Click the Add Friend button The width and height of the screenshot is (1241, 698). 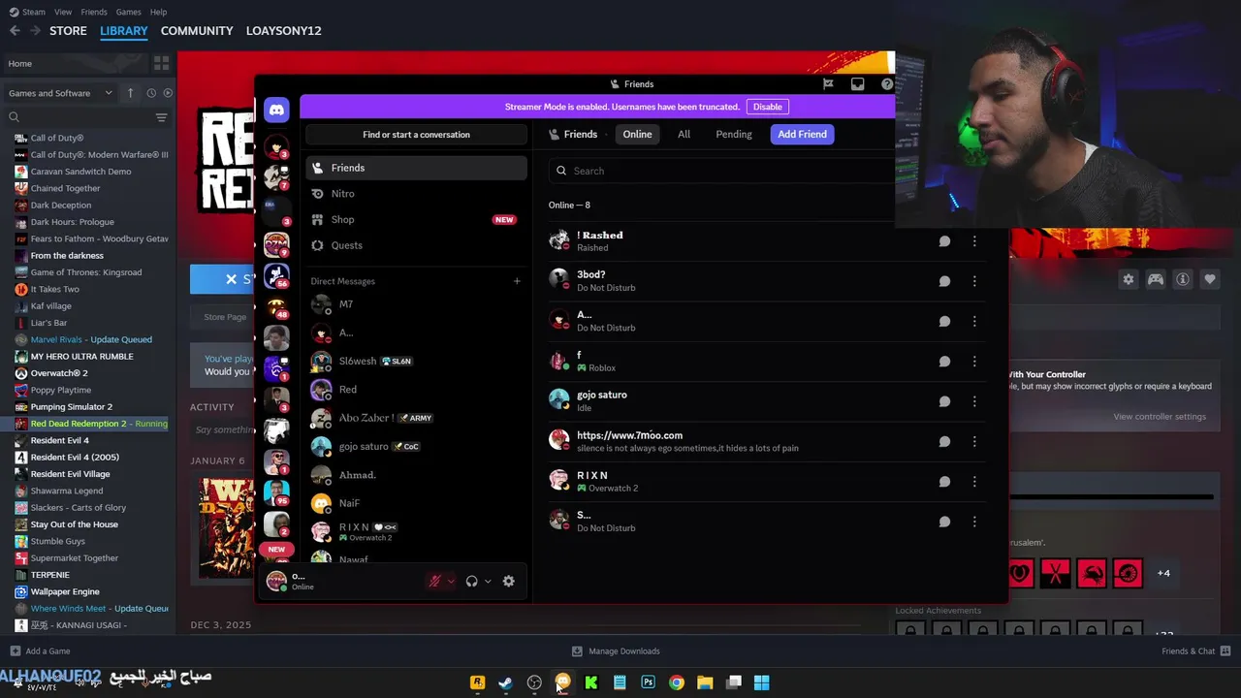802,134
